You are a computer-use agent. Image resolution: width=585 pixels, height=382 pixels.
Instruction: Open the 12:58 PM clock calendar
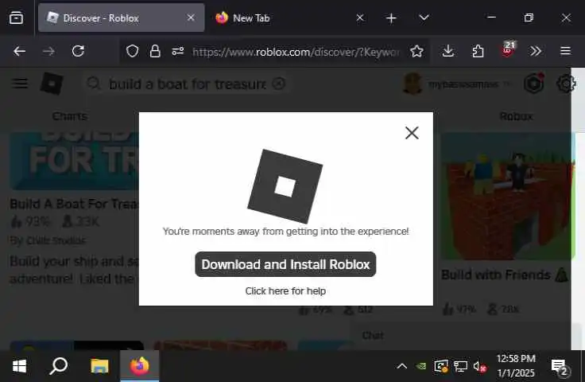click(x=516, y=366)
